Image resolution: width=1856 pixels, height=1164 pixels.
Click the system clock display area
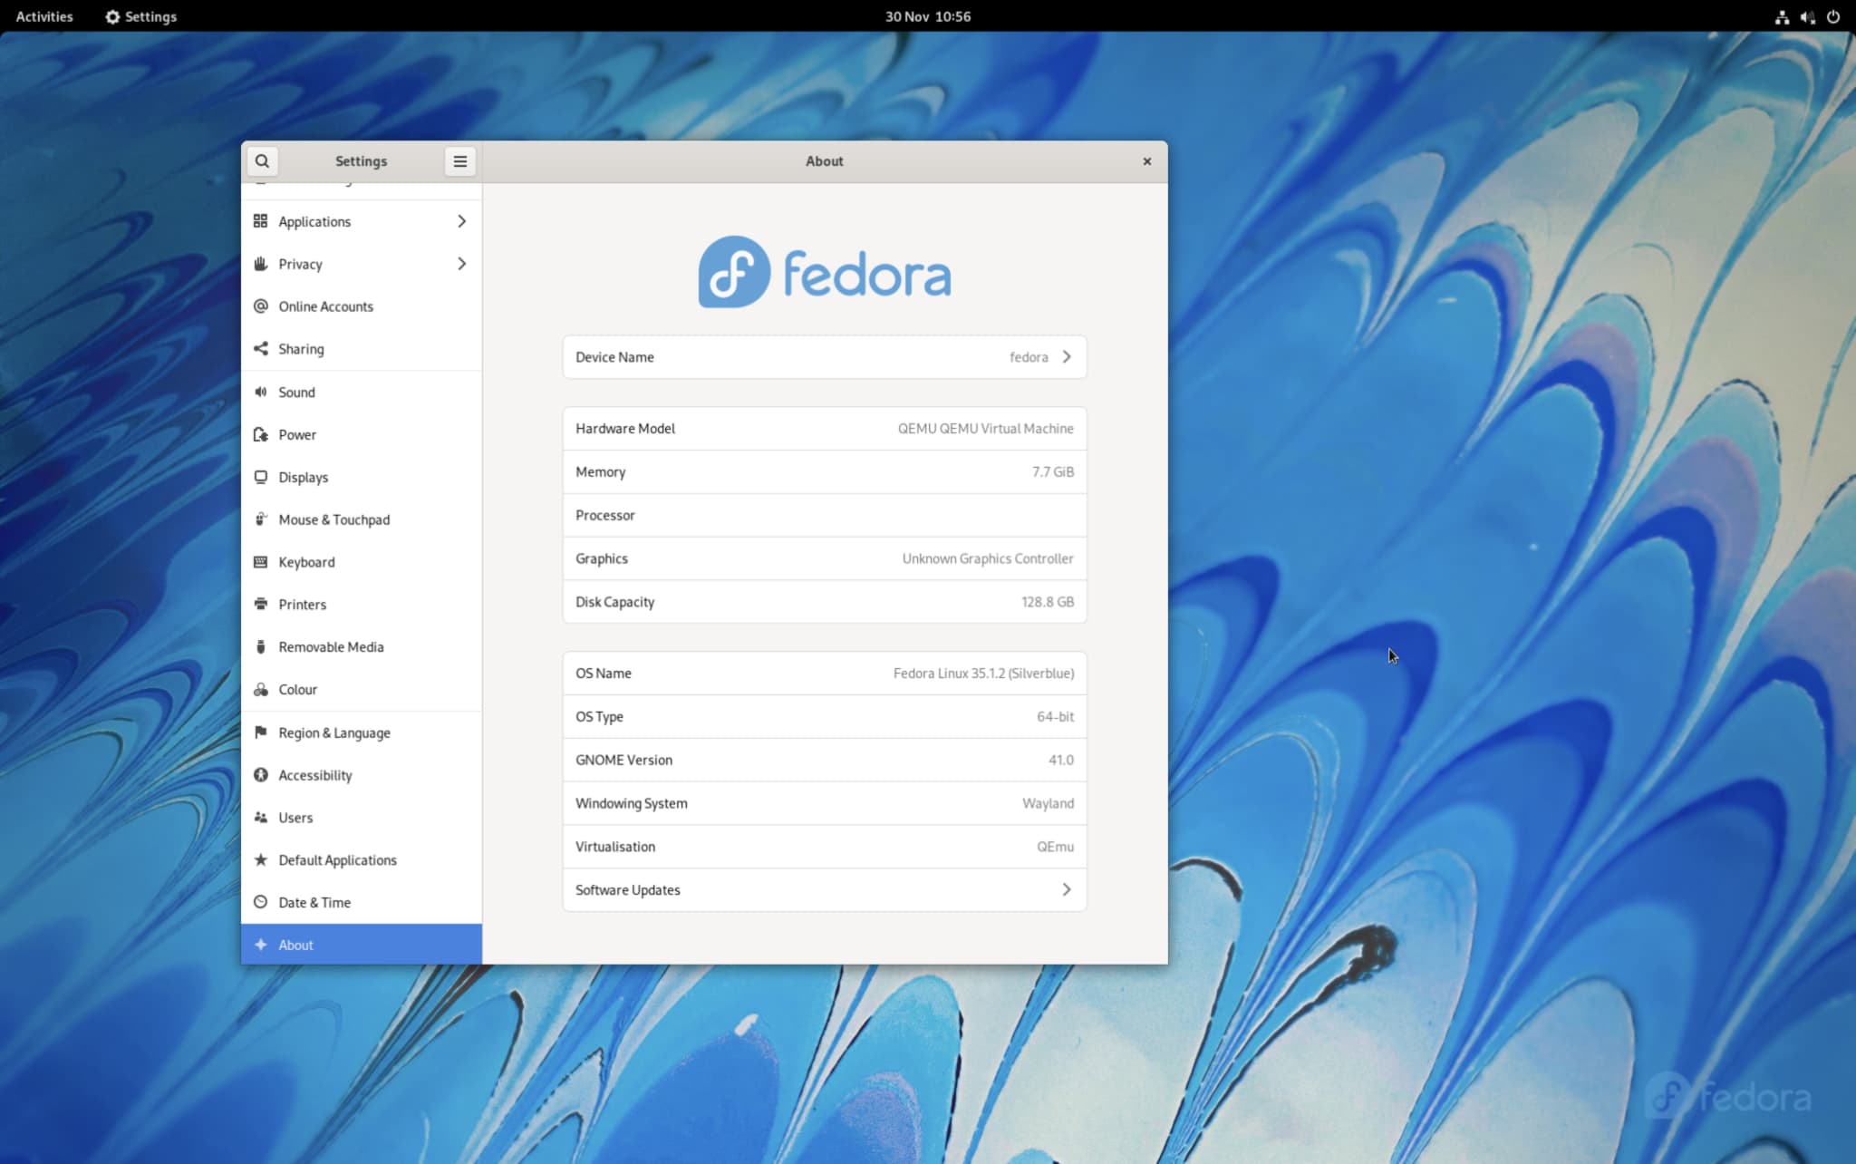[x=927, y=15]
